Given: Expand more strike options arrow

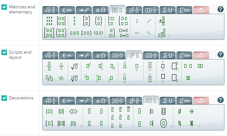Looking at the screenshot, I should pos(199,126).
